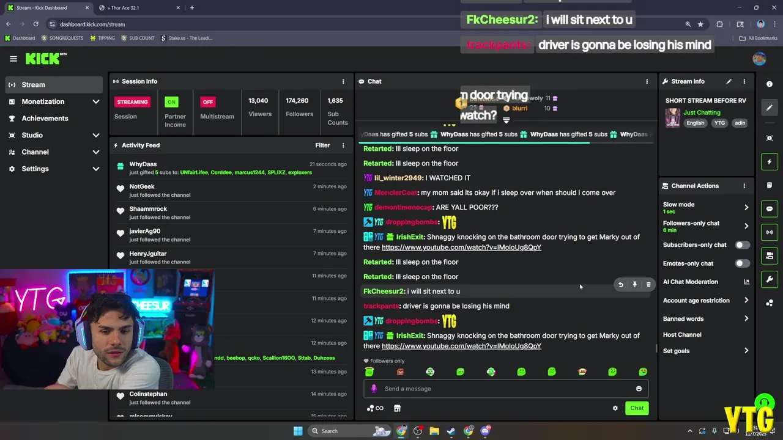The image size is (783, 440).
Task: Click the green Chat send button
Action: [637, 408]
